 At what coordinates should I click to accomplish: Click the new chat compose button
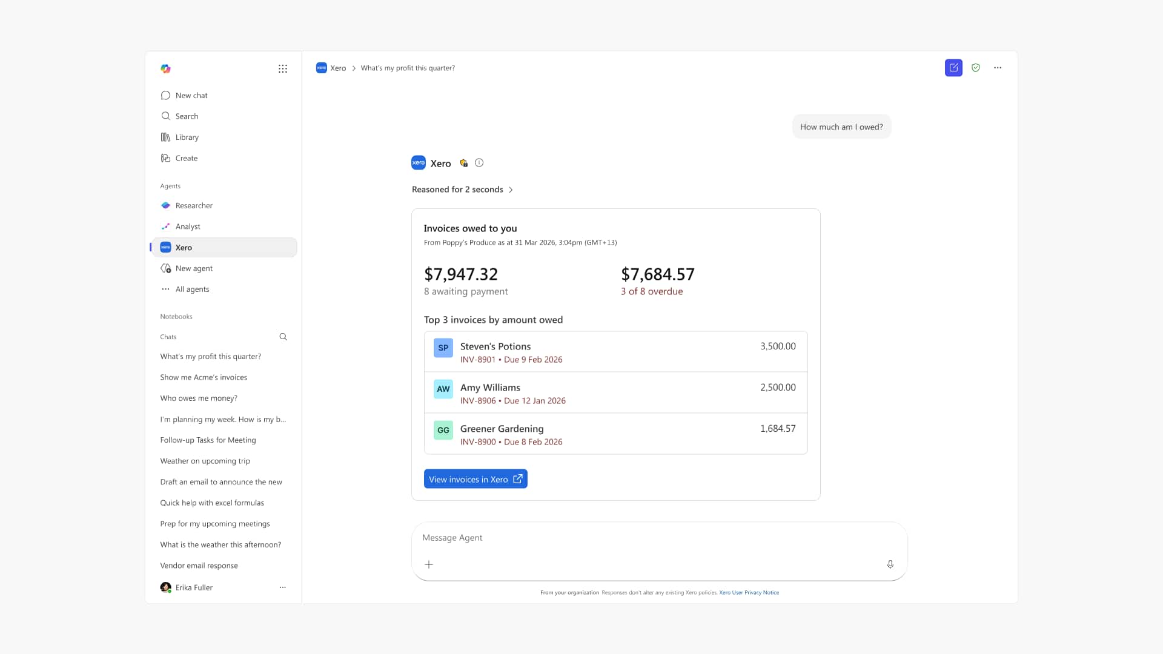click(x=953, y=68)
